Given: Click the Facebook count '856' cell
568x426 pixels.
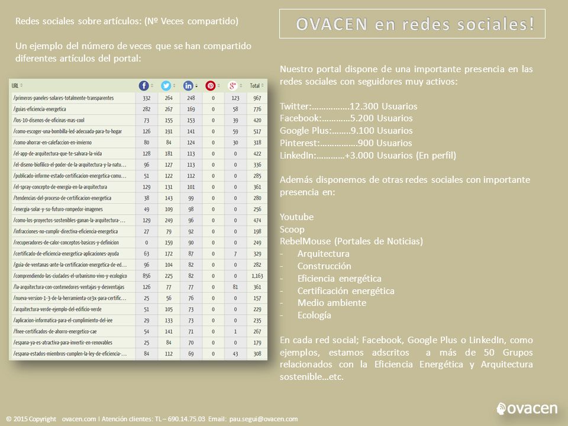Looking at the screenshot, I should (x=146, y=276).
